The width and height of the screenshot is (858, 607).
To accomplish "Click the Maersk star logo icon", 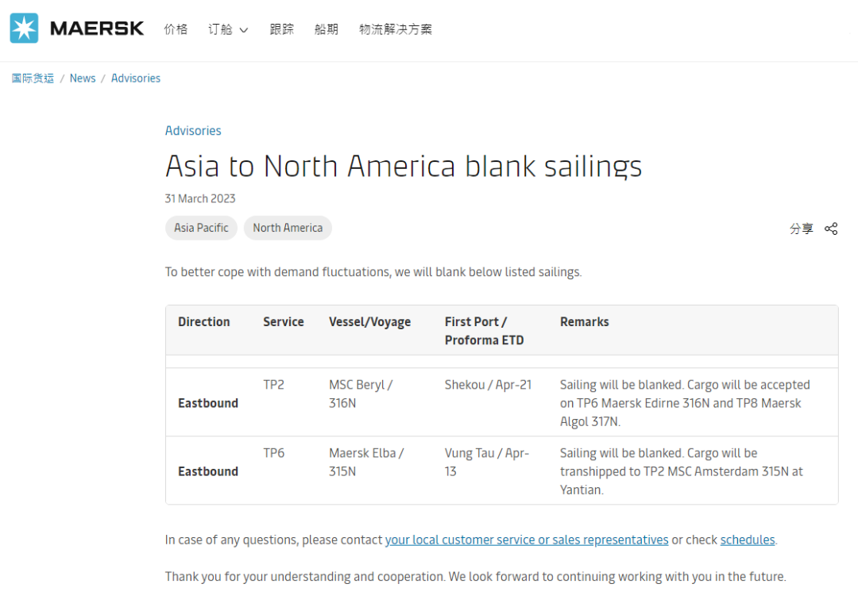I will pyautogui.click(x=24, y=28).
